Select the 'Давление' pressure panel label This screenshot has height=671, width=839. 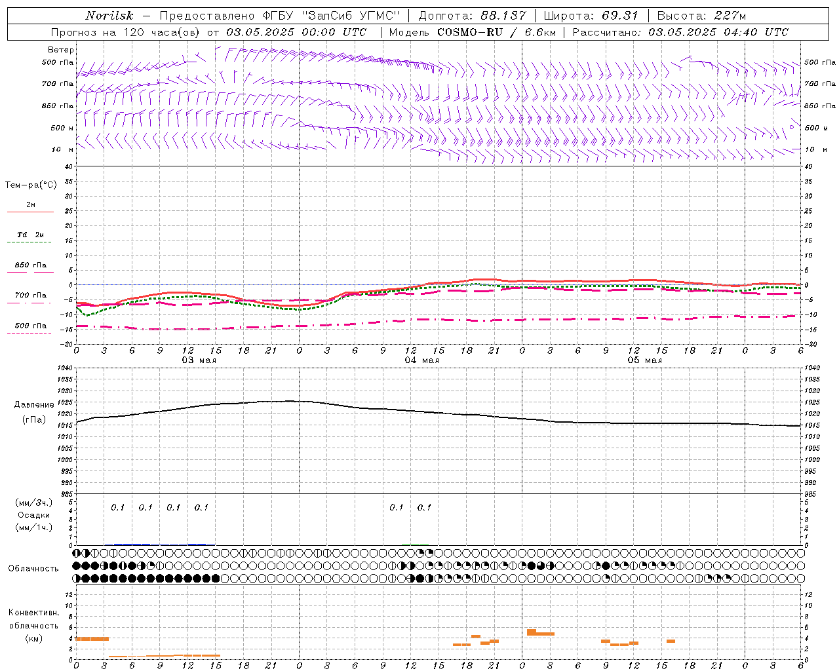[34, 405]
